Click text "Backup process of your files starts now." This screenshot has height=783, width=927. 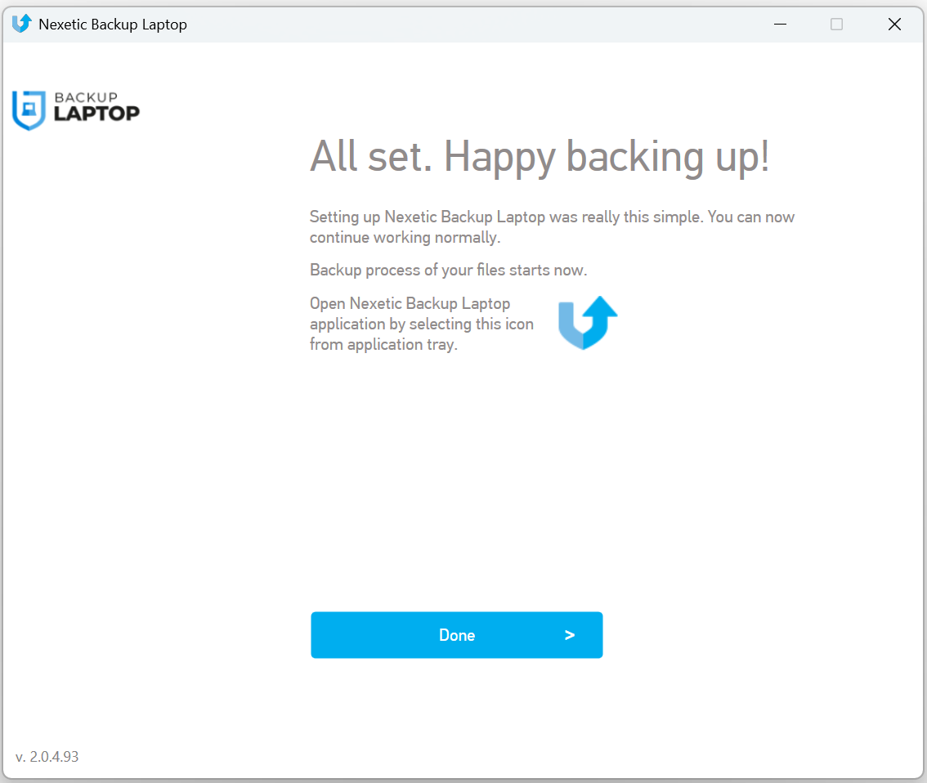click(x=448, y=270)
